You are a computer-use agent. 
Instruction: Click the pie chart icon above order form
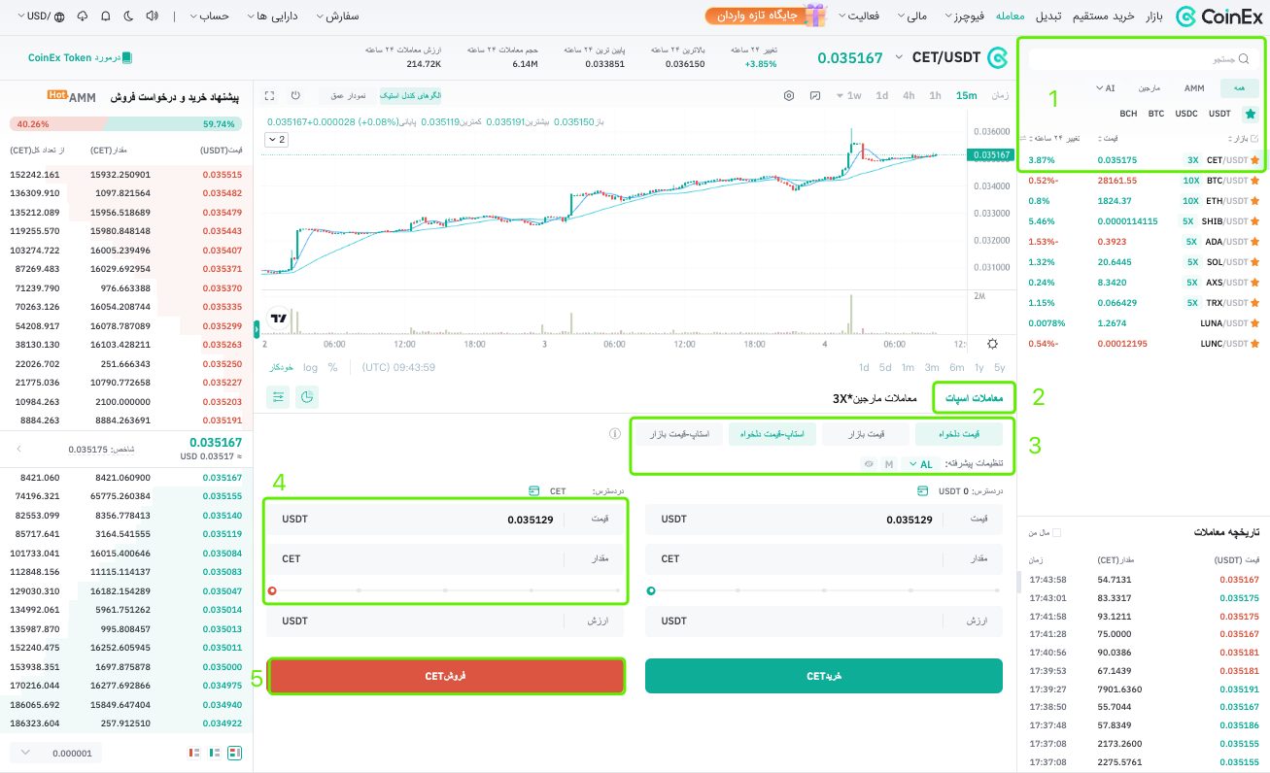(x=306, y=396)
